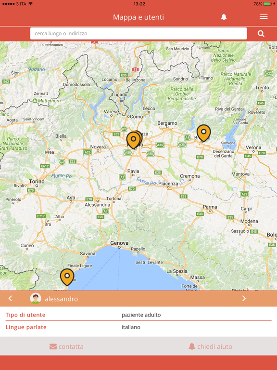This screenshot has height=370, width=277.
Task: Click 'paziente adulto' value
Action: [141, 315]
